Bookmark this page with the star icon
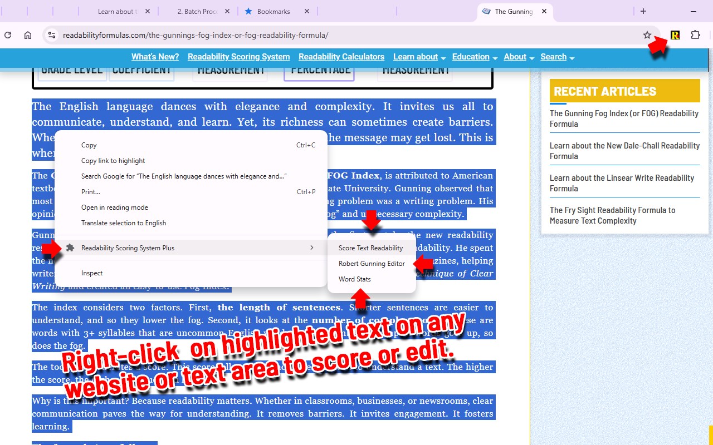The width and height of the screenshot is (713, 445). click(647, 35)
